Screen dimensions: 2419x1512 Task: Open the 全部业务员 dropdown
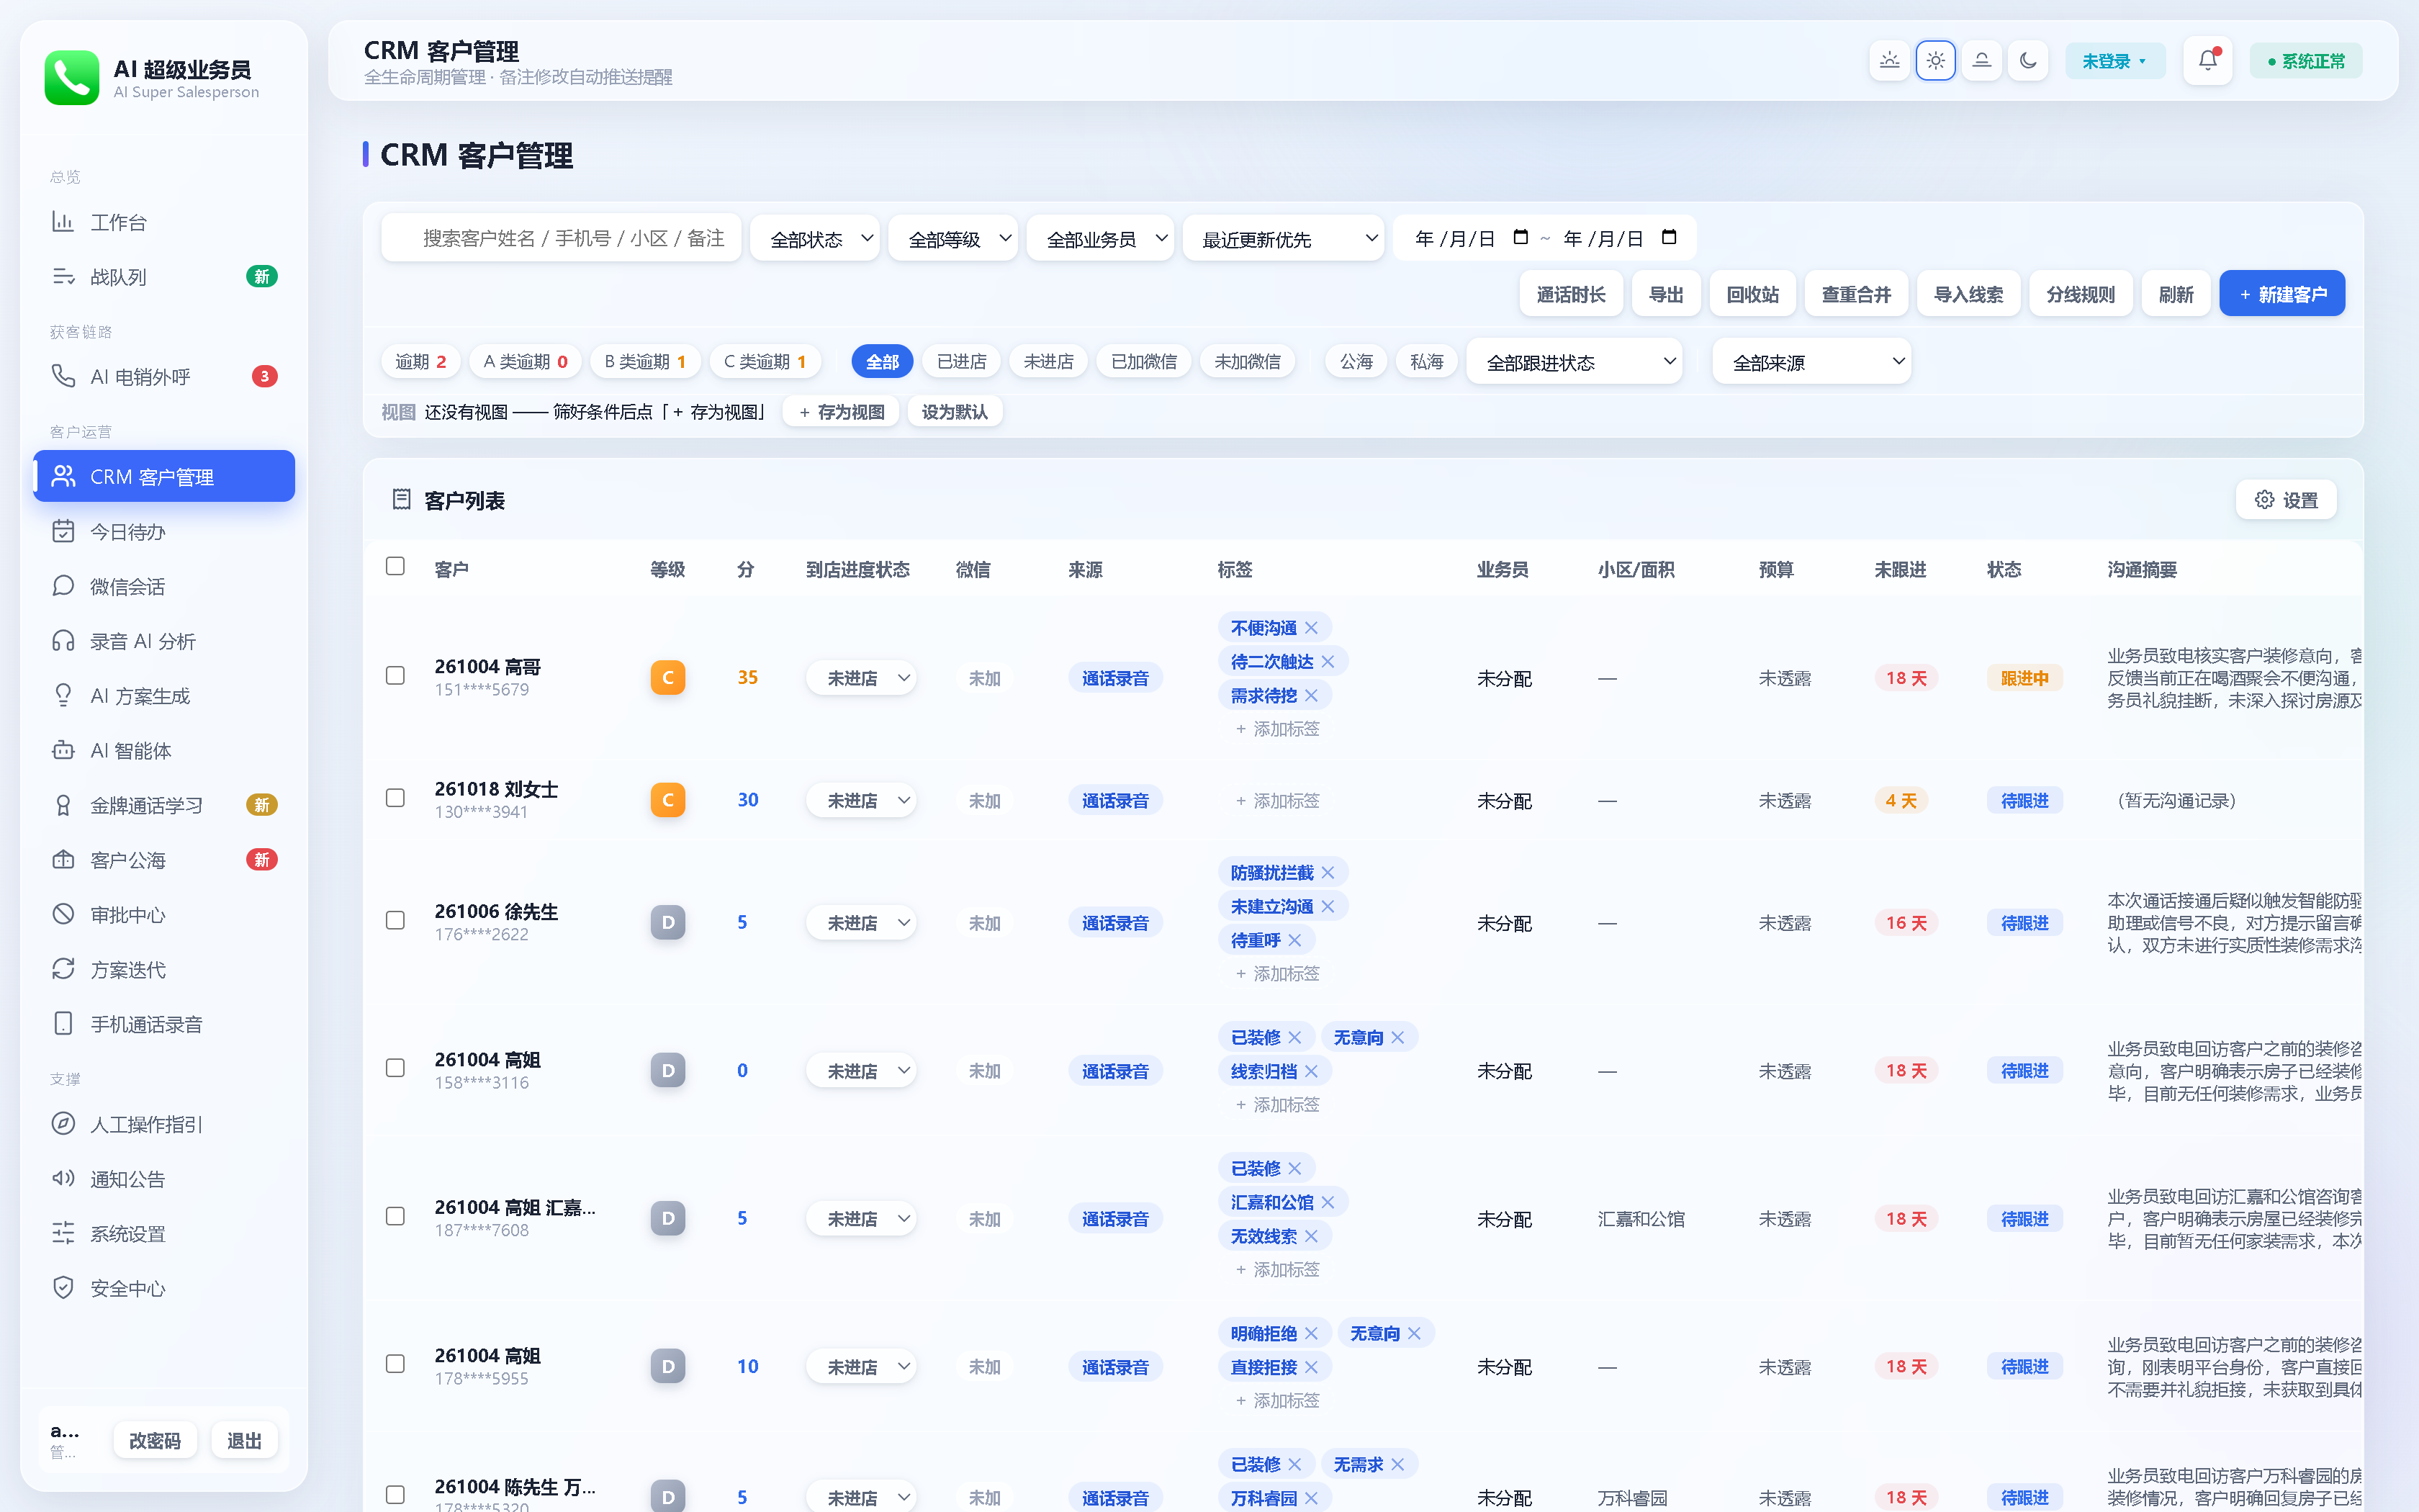(1101, 239)
